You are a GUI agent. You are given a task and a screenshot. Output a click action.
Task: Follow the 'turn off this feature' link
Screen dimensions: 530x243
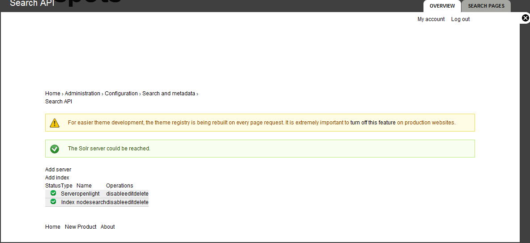[373, 123]
